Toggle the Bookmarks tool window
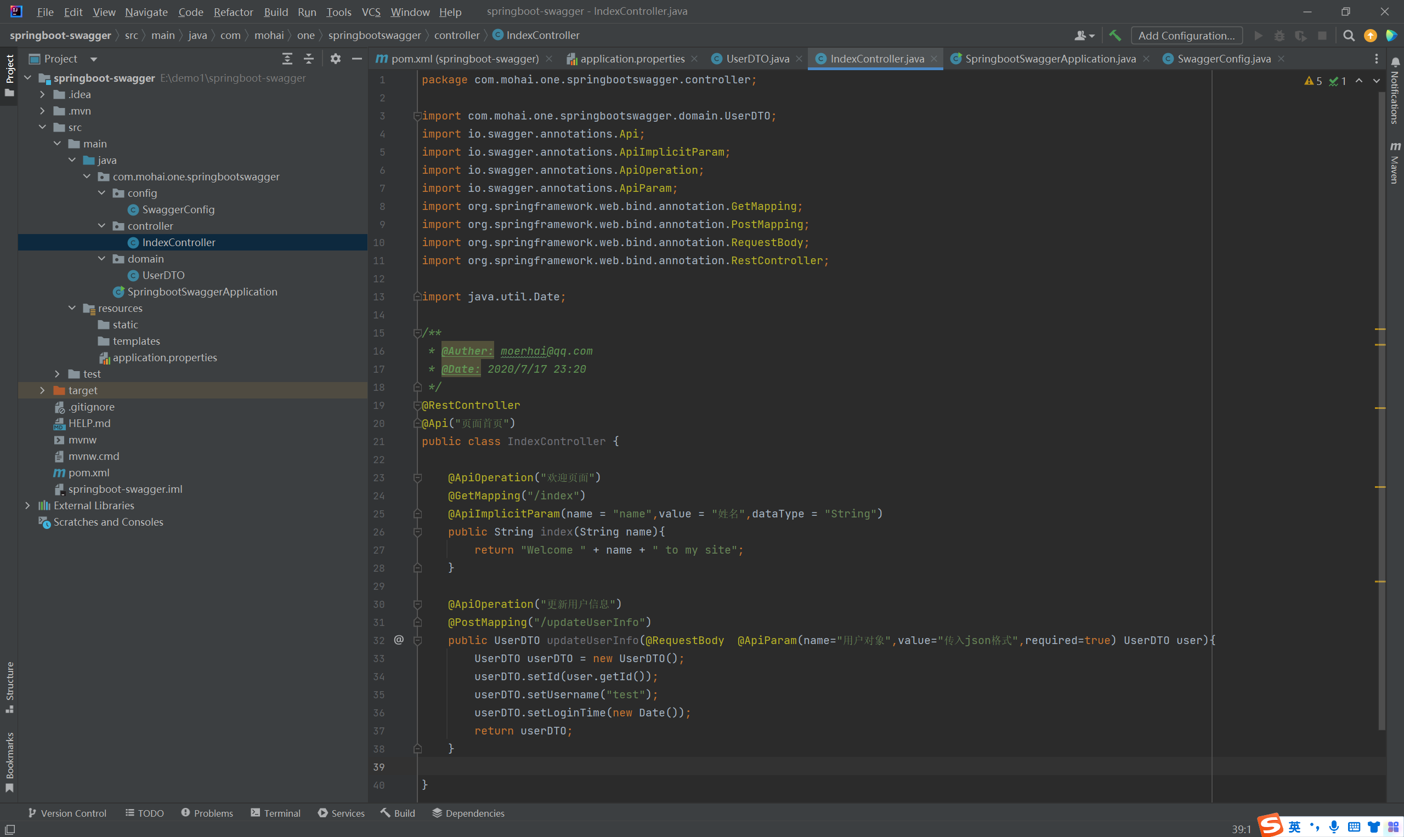The height and width of the screenshot is (837, 1404). (9, 761)
